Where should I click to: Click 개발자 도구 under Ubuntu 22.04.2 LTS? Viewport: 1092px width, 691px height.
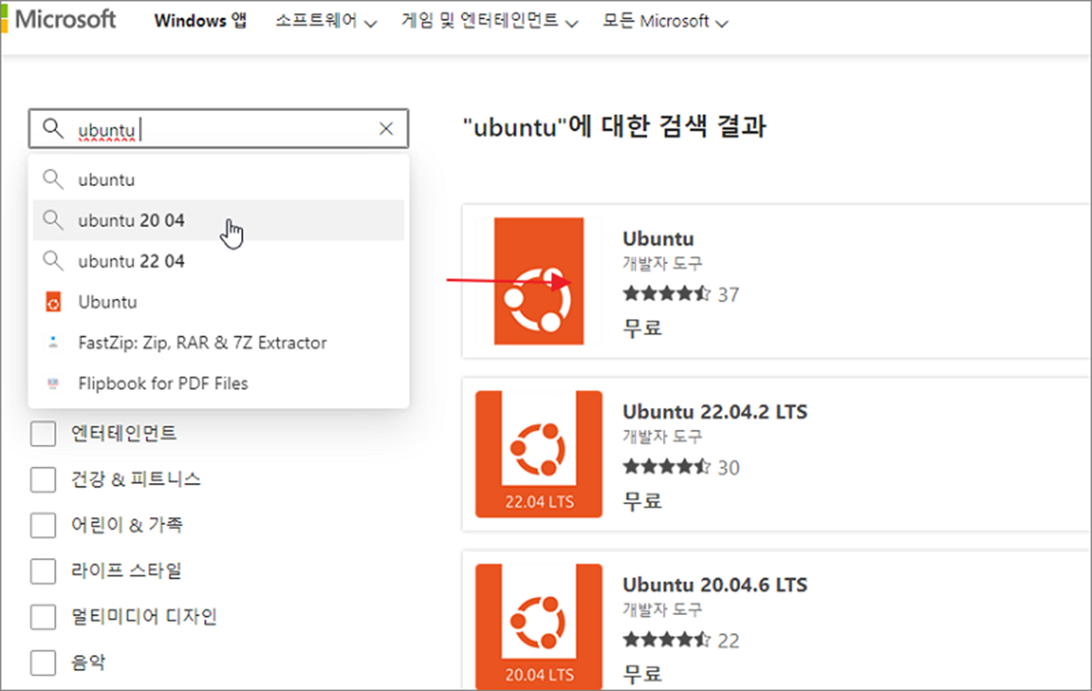tap(662, 436)
